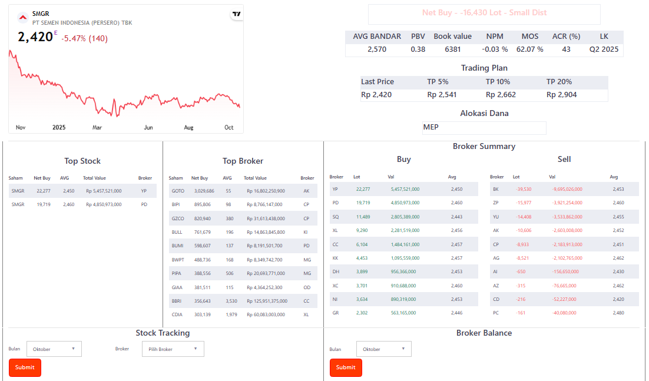Screen dimensions: 649x381
Task: Click Buy broker NI lot 3,634
Action: click(403, 300)
